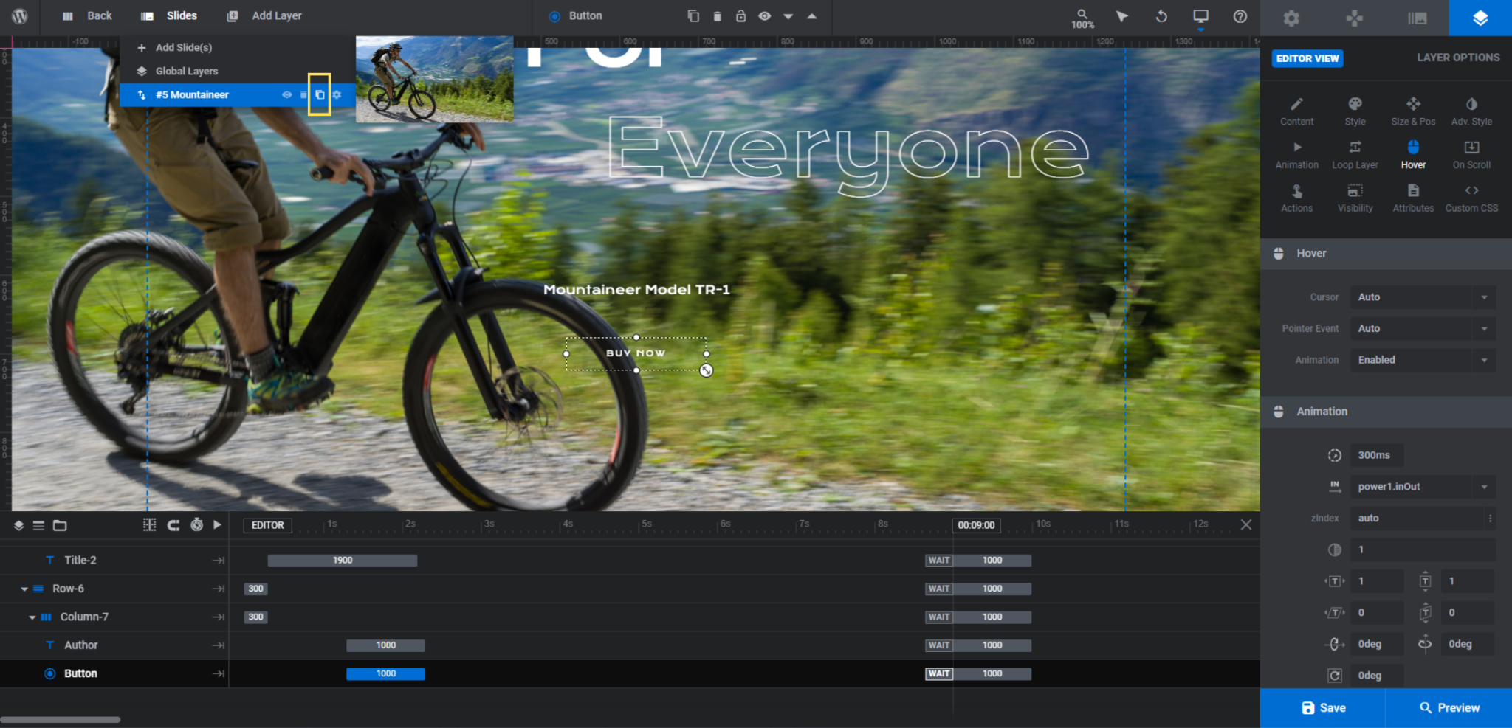Collapse the Column-7 layer tree

32,617
